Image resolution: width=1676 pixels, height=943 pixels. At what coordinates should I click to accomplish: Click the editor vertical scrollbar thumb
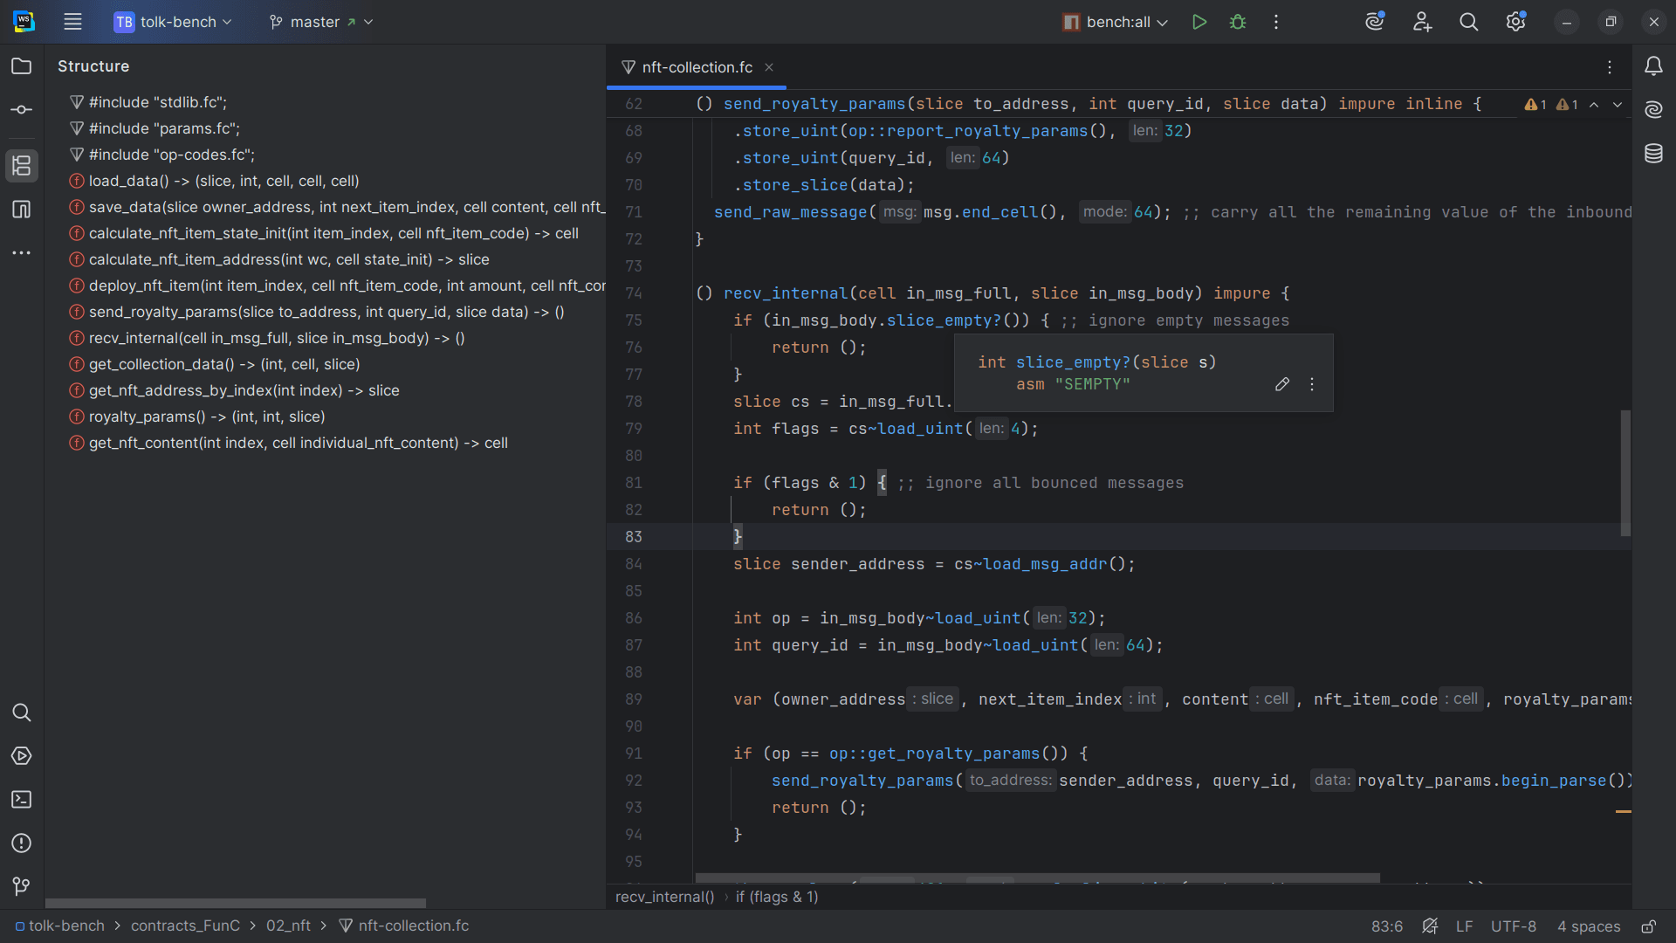point(1625,472)
